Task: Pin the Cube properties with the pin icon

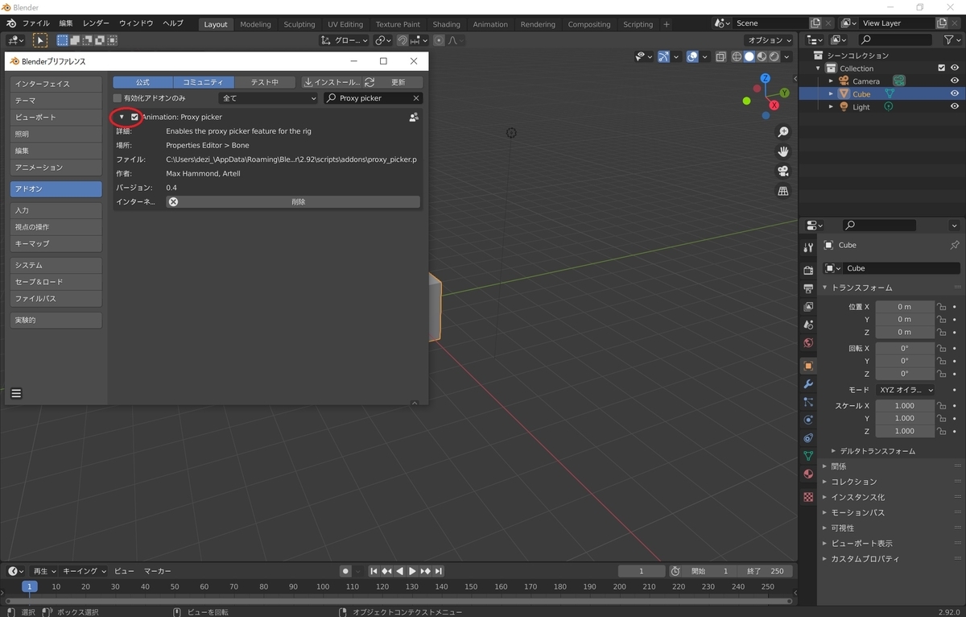Action: 955,245
